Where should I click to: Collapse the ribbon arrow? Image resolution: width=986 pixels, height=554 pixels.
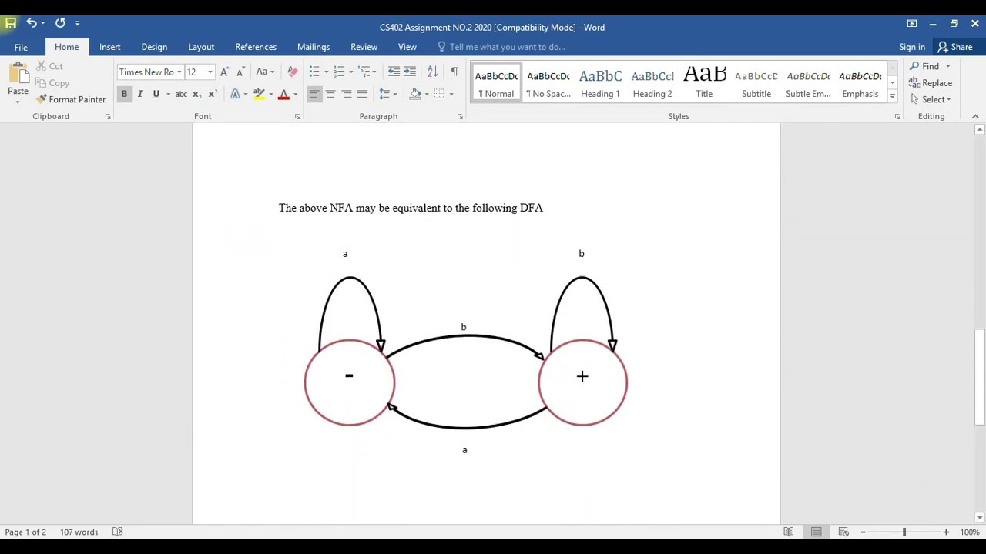[x=975, y=116]
